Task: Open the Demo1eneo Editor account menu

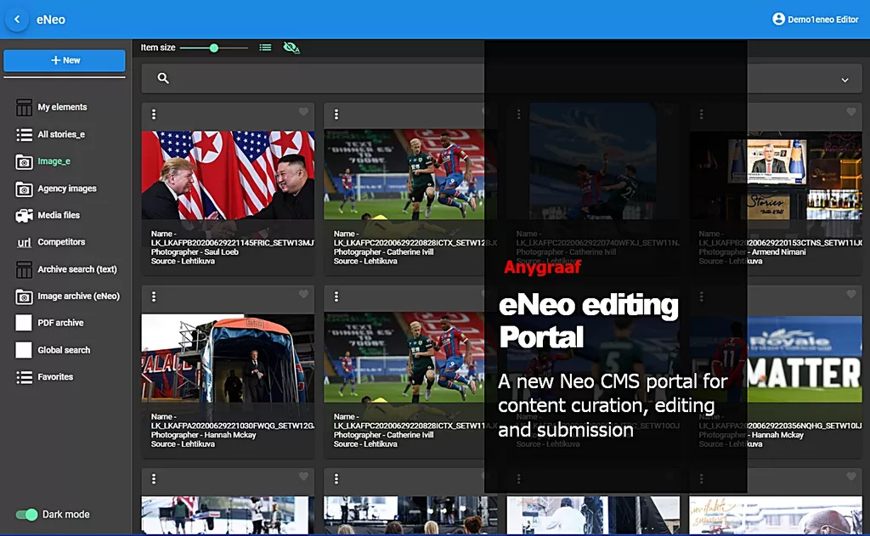Action: coord(815,20)
